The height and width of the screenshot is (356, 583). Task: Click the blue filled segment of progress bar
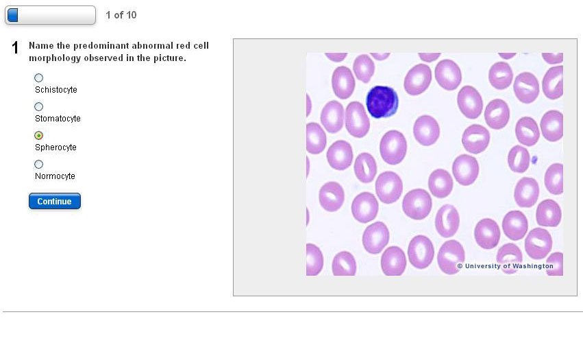[12, 15]
